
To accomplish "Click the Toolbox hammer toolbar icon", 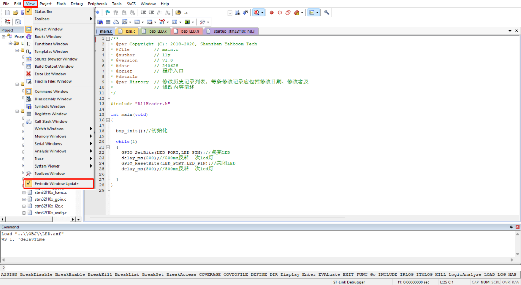I will [x=202, y=22].
